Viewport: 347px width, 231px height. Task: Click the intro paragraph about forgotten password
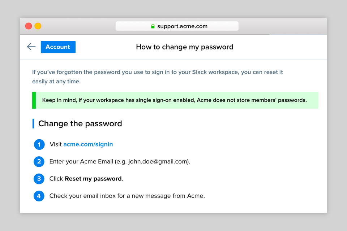(157, 77)
